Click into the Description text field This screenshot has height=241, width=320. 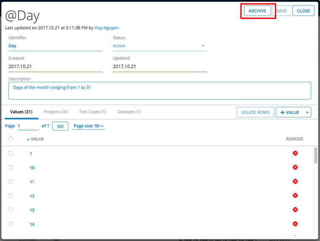(160, 91)
